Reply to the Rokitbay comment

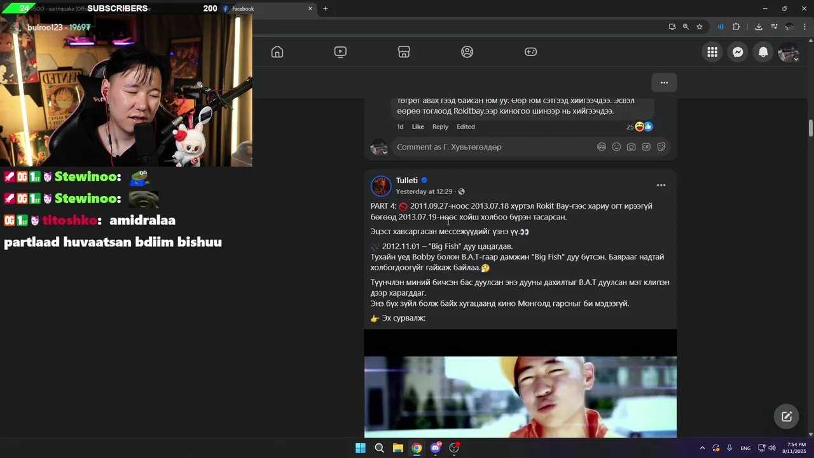[x=440, y=127]
